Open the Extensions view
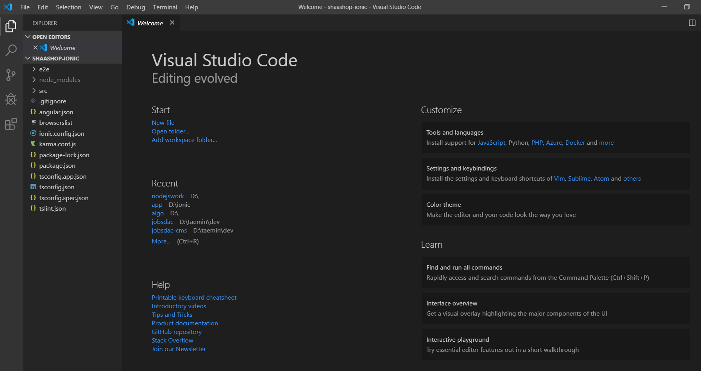701x371 pixels. point(11,124)
